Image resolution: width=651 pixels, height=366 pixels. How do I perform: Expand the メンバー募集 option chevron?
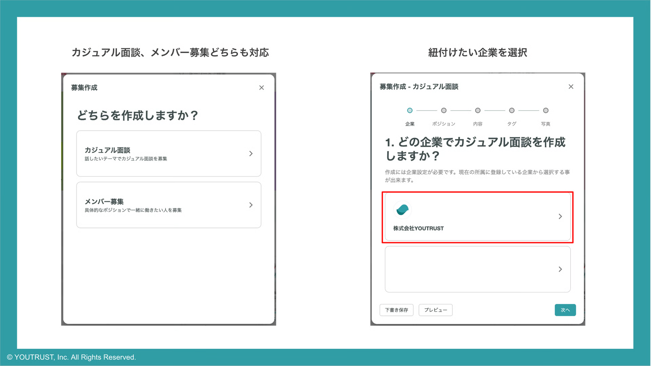(251, 205)
